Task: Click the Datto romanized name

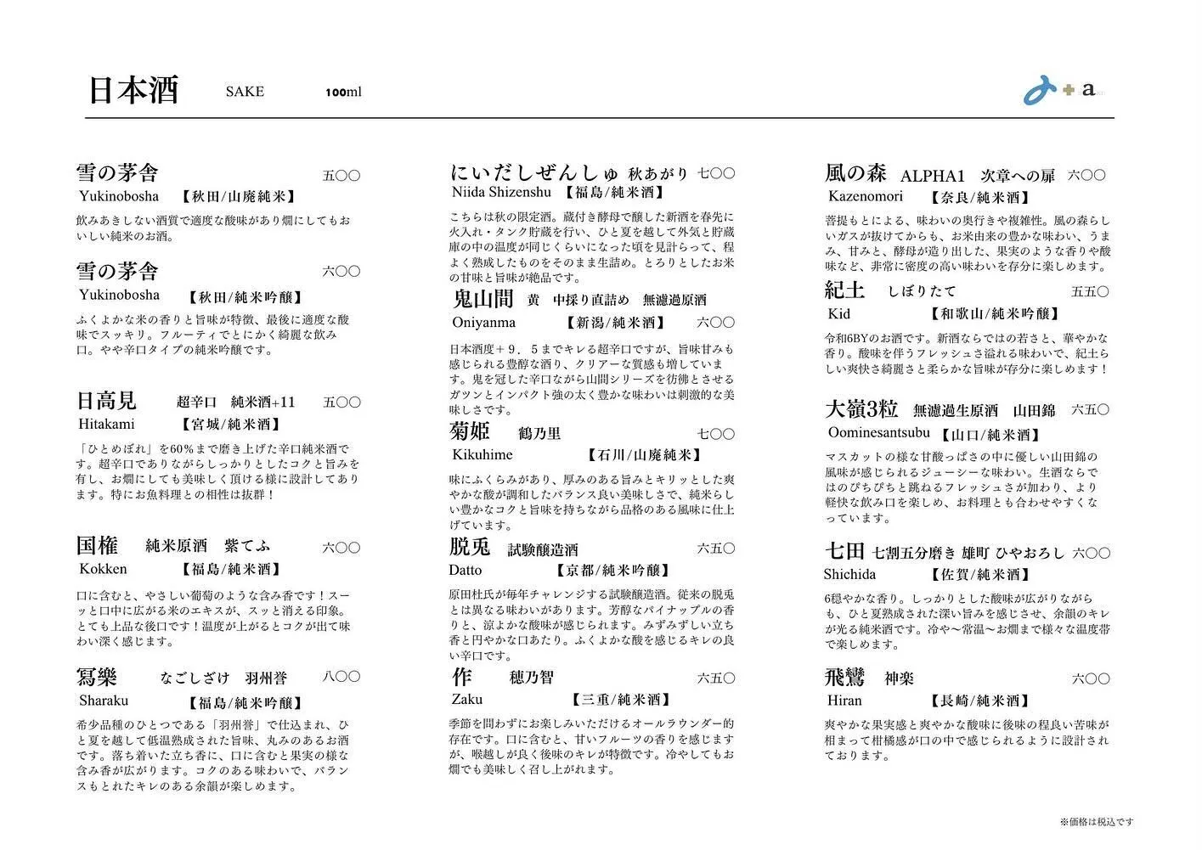Action: [x=466, y=570]
